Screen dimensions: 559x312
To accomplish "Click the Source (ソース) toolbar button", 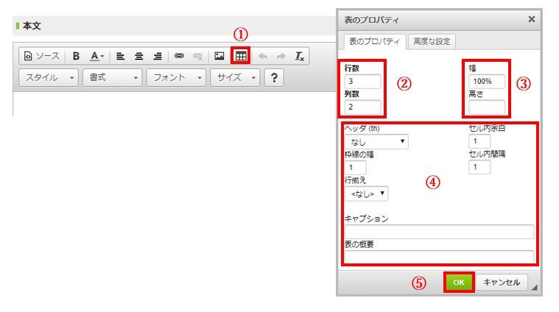I will pyautogui.click(x=41, y=56).
